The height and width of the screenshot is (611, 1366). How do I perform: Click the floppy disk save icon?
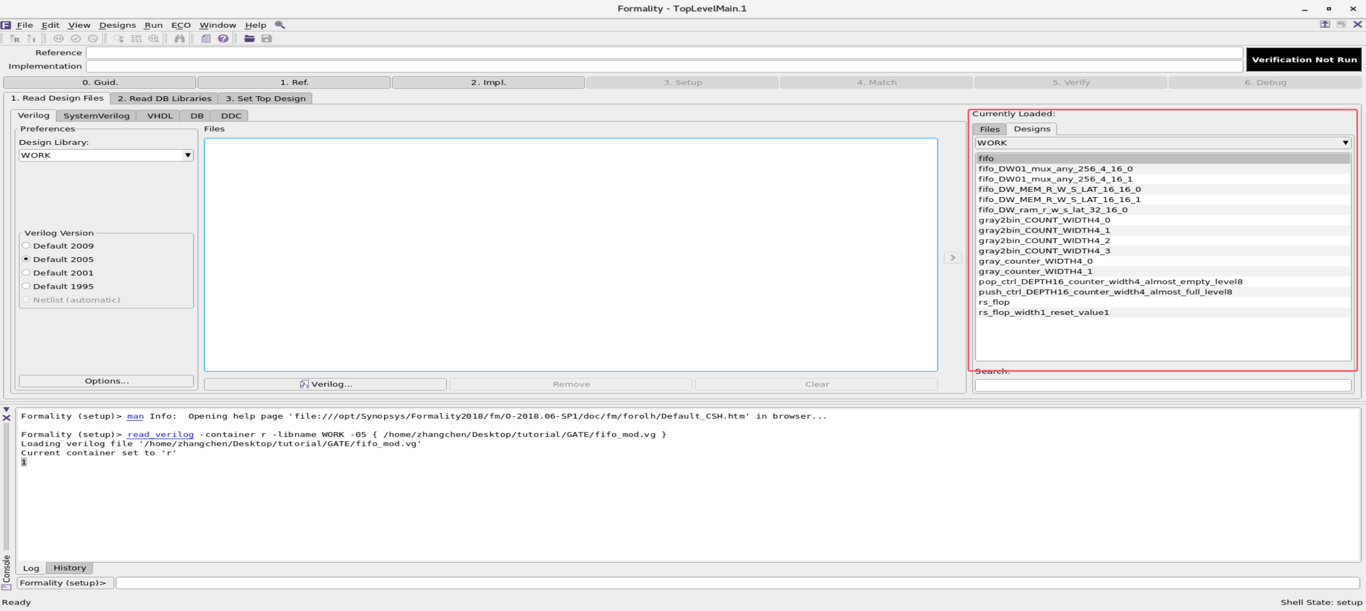(266, 38)
